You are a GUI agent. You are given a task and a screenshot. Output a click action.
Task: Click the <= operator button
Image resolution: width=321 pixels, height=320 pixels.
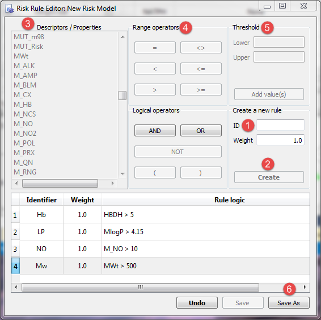[201, 69]
